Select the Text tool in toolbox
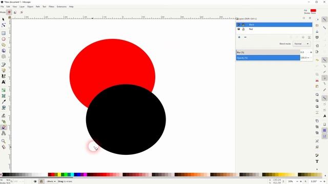 (4, 82)
